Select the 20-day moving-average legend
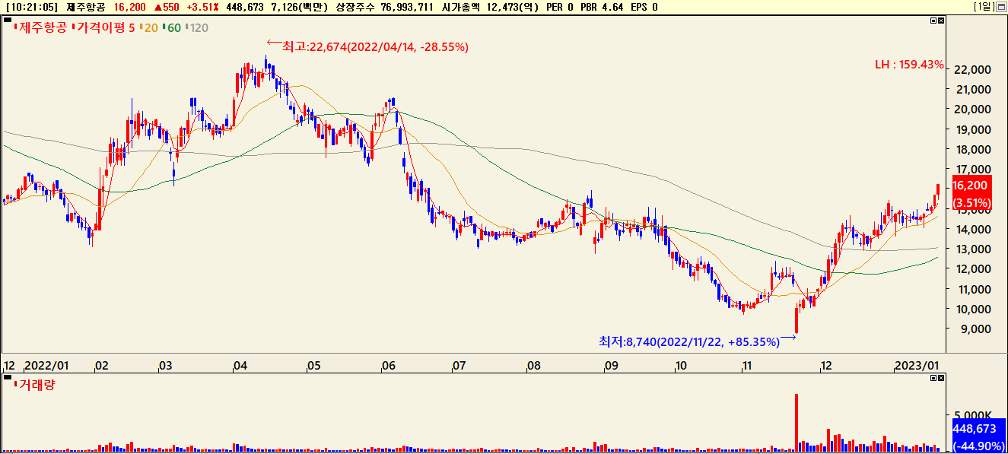The image size is (1008, 454). (149, 27)
